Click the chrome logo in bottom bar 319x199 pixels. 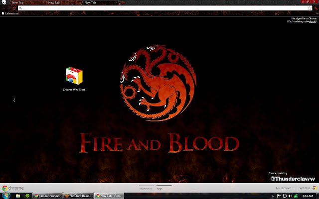coord(13,188)
